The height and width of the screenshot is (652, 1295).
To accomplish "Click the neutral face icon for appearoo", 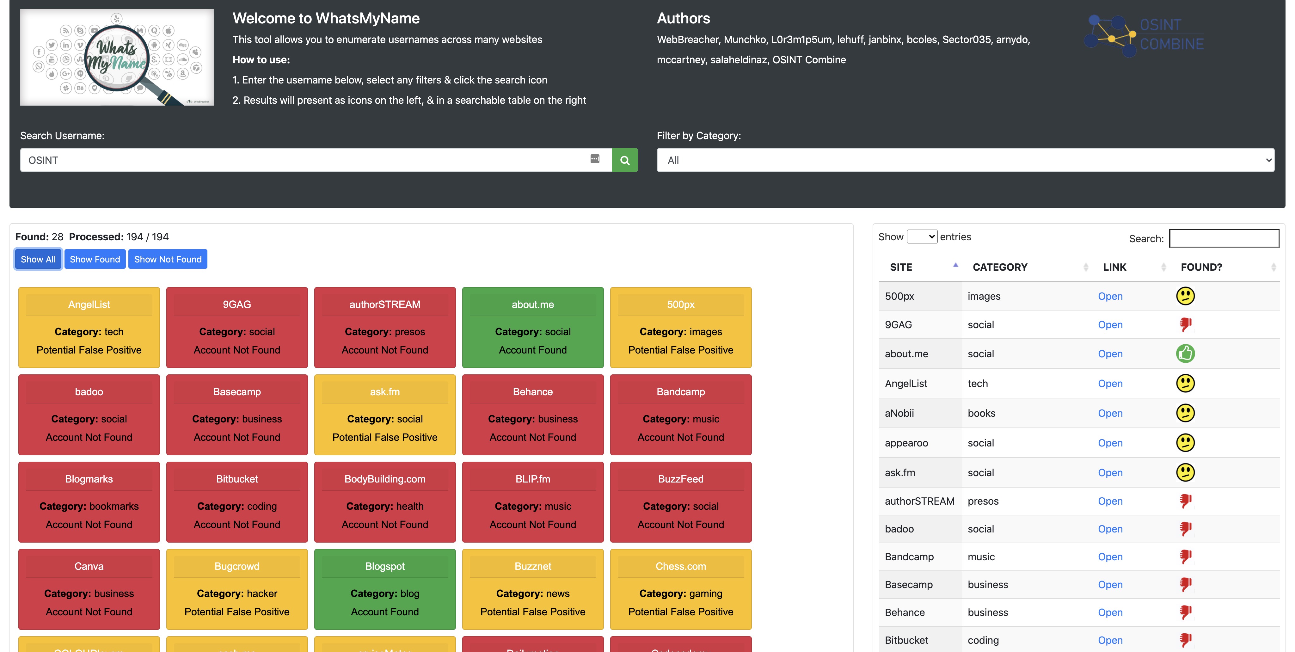I will click(x=1185, y=442).
